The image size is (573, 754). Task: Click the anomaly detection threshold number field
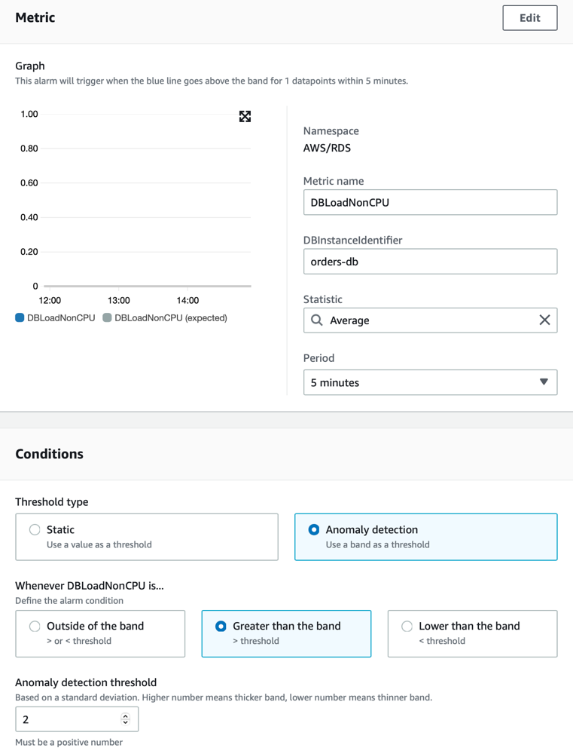point(68,719)
